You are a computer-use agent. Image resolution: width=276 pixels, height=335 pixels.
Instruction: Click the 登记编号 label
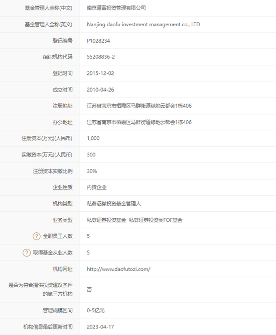click(x=62, y=41)
